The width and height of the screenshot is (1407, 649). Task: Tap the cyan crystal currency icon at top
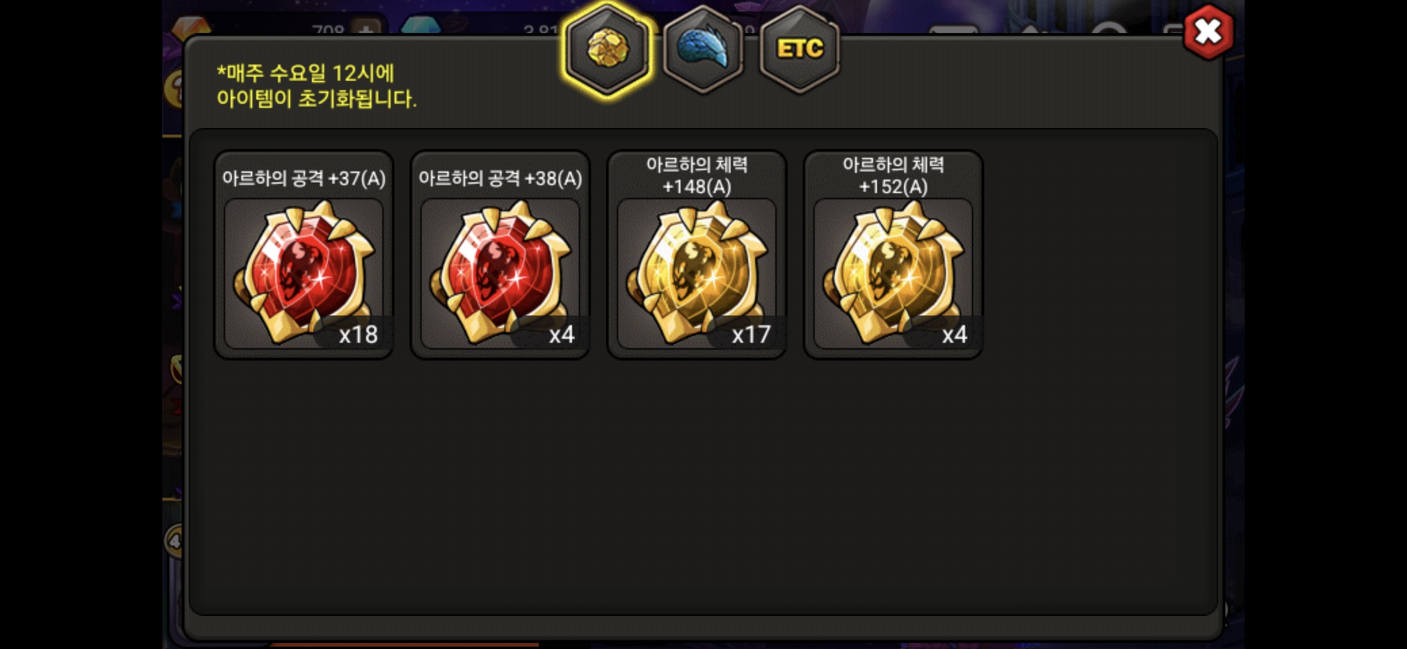[420, 25]
